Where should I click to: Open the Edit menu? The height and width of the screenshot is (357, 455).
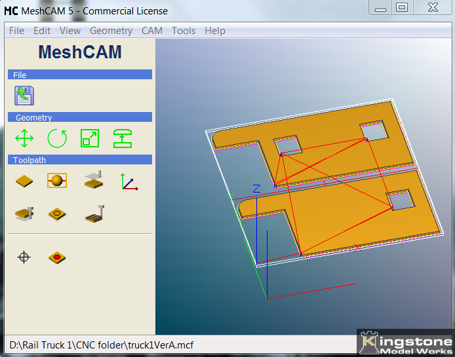(x=42, y=30)
